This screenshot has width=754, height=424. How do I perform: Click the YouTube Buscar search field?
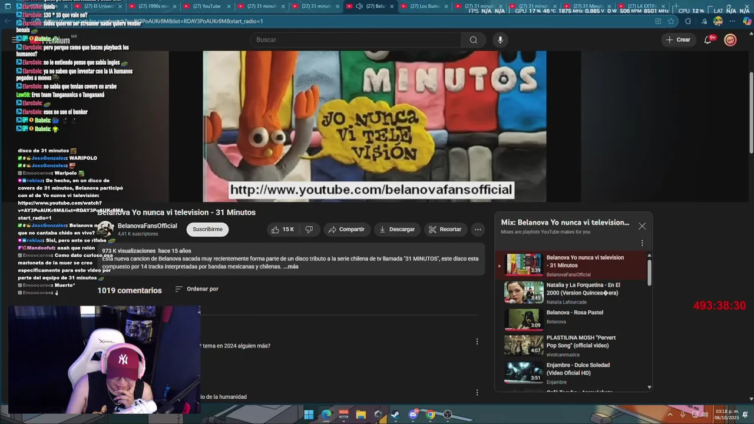pos(357,39)
